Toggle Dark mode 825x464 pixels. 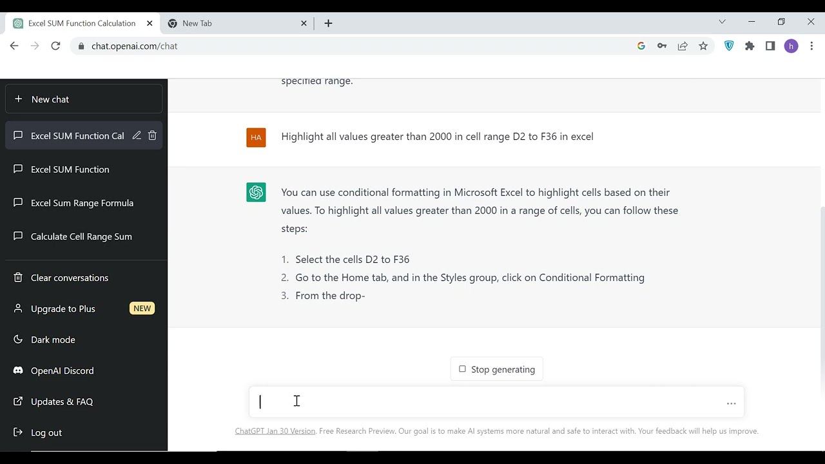(84, 340)
